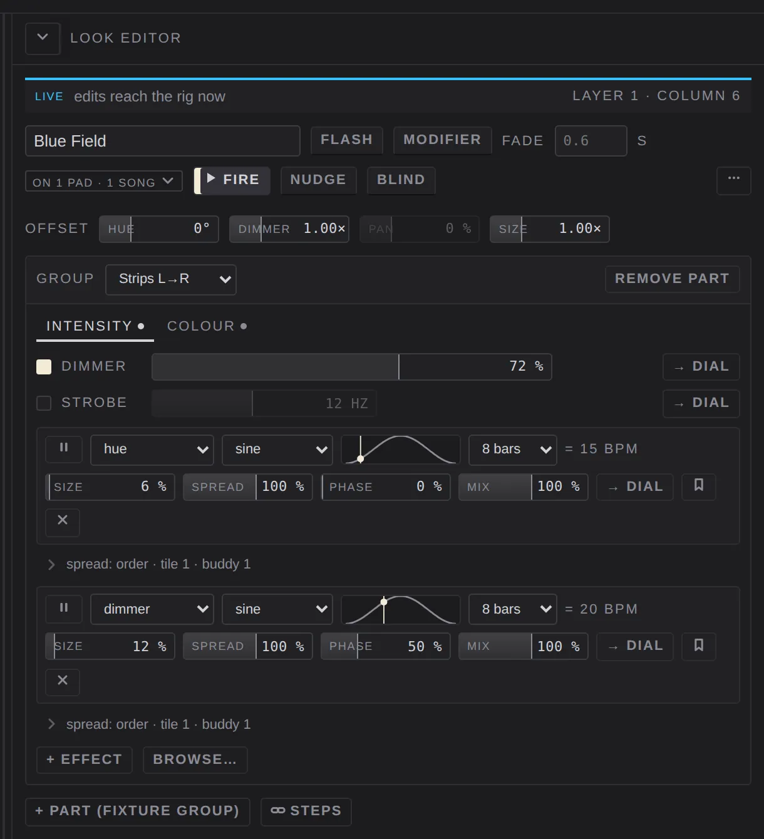Open the 8 bars dropdown for dimmer effect
Image resolution: width=764 pixels, height=839 pixels.
tap(513, 609)
